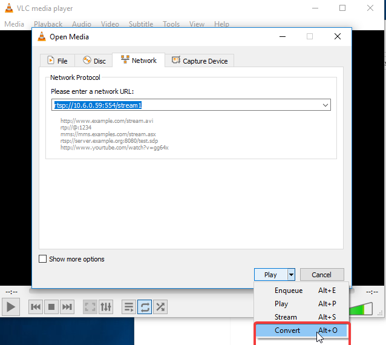
Task: Switch to the Disc tab
Action: click(x=94, y=61)
